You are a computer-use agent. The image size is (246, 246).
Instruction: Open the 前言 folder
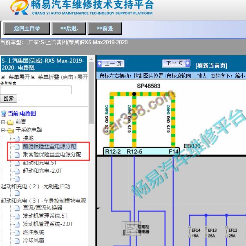coord(20,122)
